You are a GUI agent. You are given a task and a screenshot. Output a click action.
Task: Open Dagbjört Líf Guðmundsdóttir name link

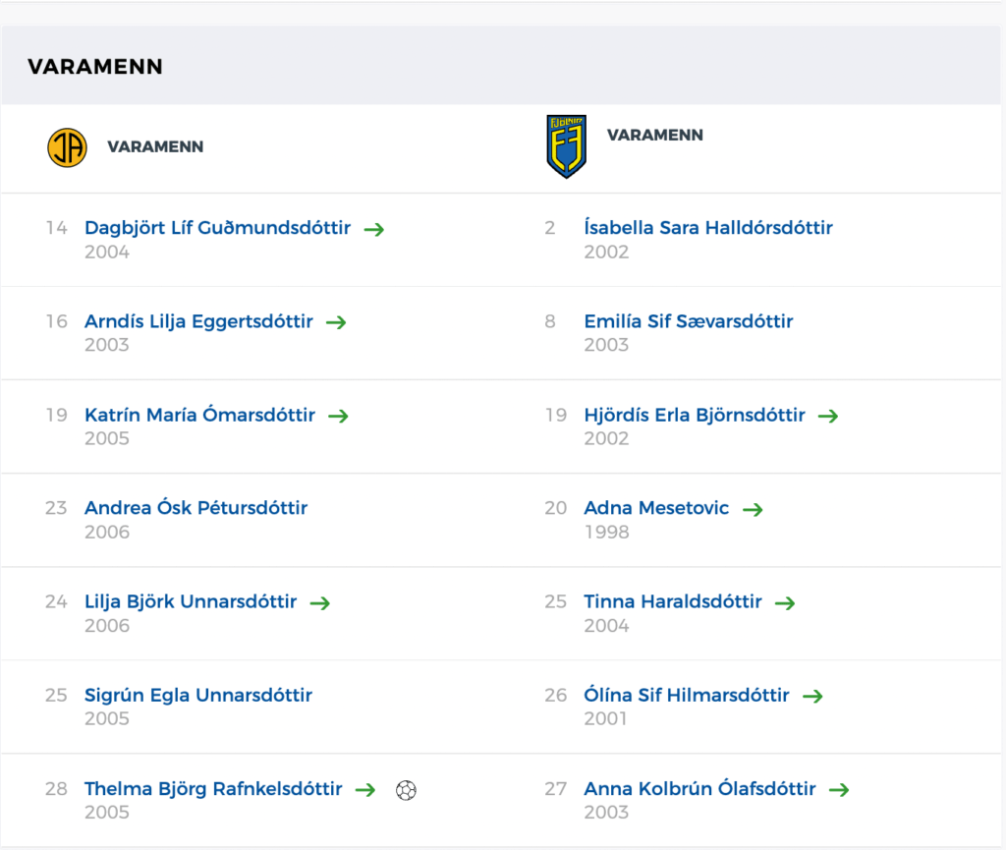click(217, 228)
